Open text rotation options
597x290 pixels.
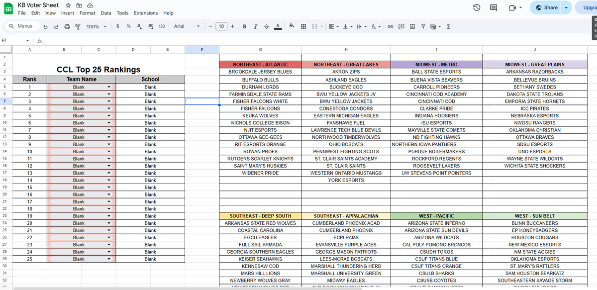pos(376,26)
